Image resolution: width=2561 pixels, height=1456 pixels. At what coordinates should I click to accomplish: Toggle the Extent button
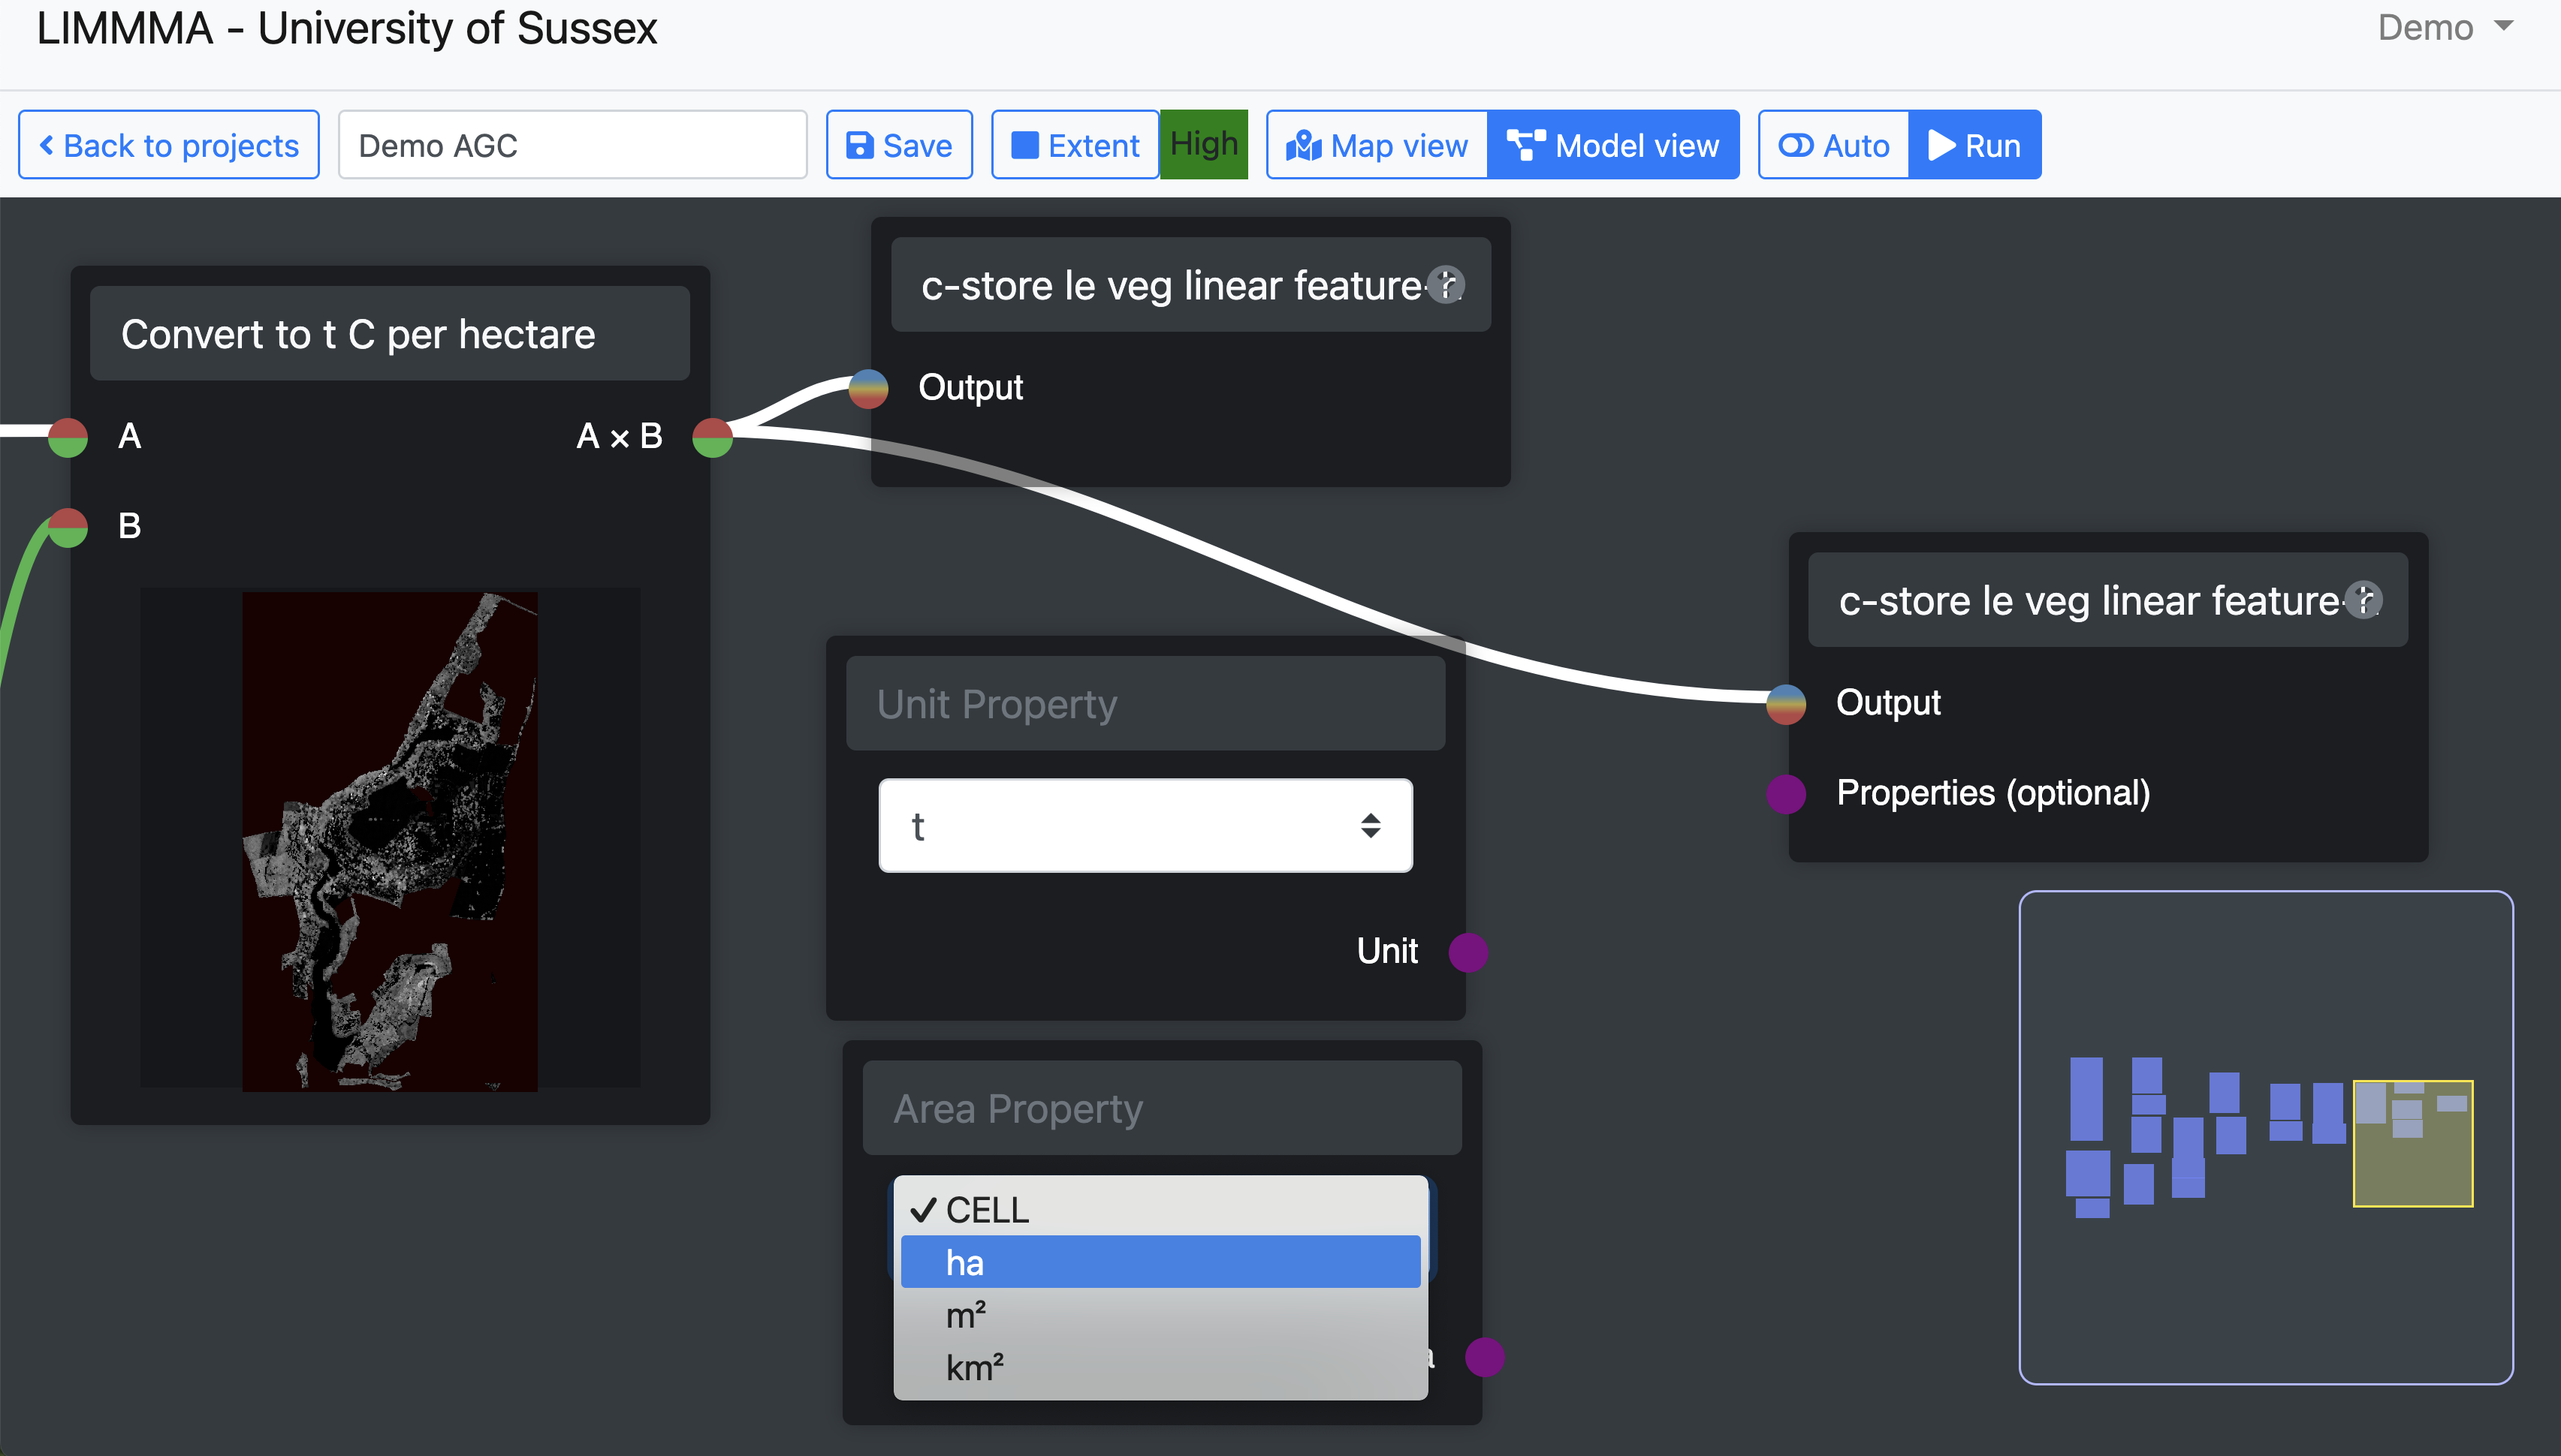1075,145
